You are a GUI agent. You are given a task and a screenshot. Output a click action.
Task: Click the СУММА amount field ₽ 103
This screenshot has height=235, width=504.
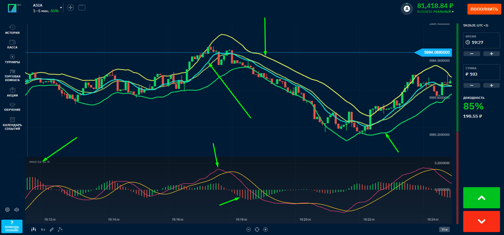pyautogui.click(x=481, y=72)
